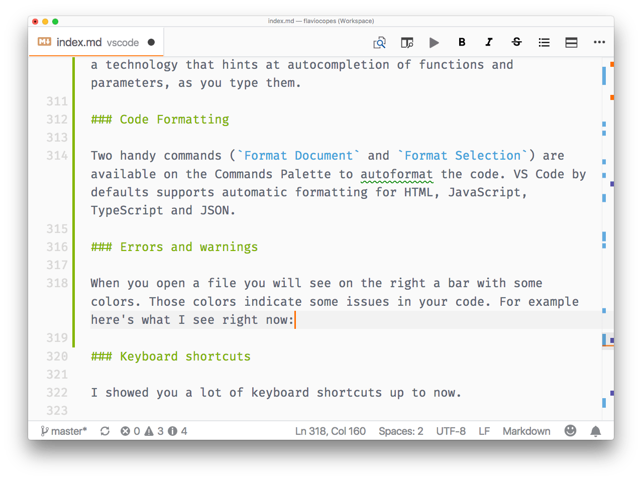Click the run play icon in toolbar
Image resolution: width=642 pixels, height=480 pixels.
pyautogui.click(x=434, y=43)
